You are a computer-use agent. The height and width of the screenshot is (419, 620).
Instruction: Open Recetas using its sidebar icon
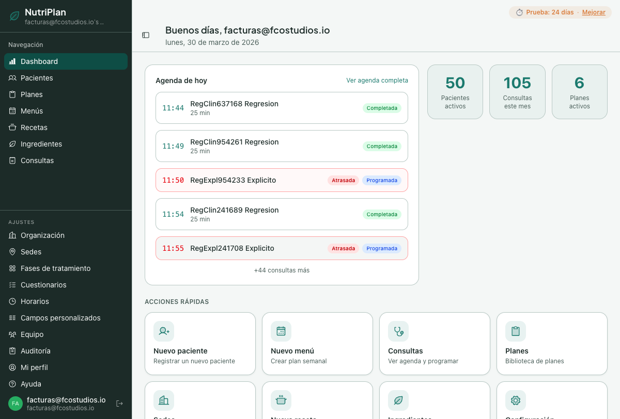pos(11,127)
